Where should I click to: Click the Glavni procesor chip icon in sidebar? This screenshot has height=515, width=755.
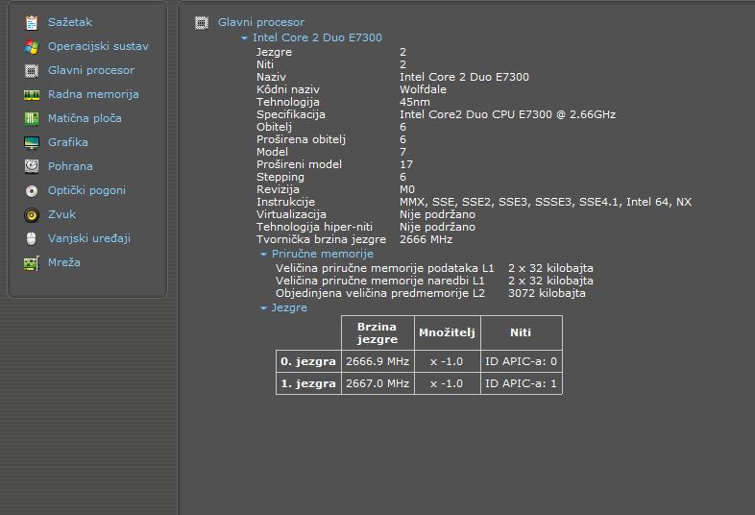tap(31, 70)
